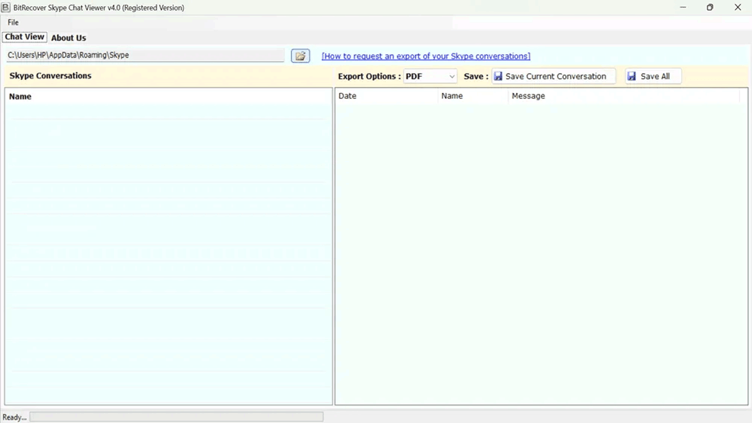
Task: Click the Ready status text
Action: pos(15,417)
